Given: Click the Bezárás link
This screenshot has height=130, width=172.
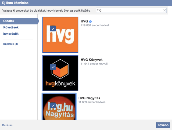Looking at the screenshot, I should [x=7, y=125].
